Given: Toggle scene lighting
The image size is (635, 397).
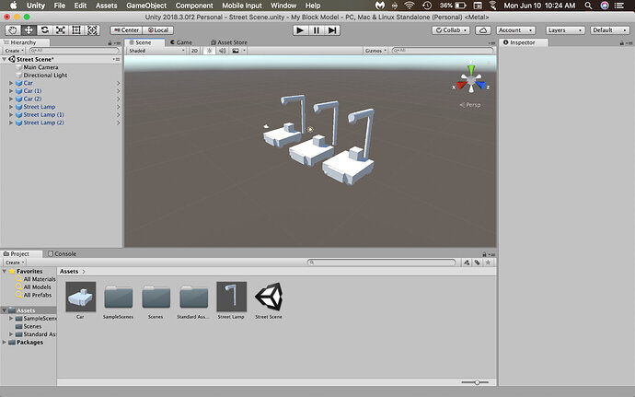Looking at the screenshot, I should click(210, 51).
